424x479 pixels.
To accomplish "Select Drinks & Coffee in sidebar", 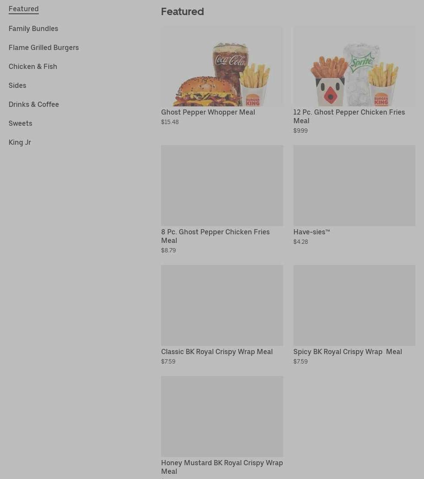I will 34,104.
